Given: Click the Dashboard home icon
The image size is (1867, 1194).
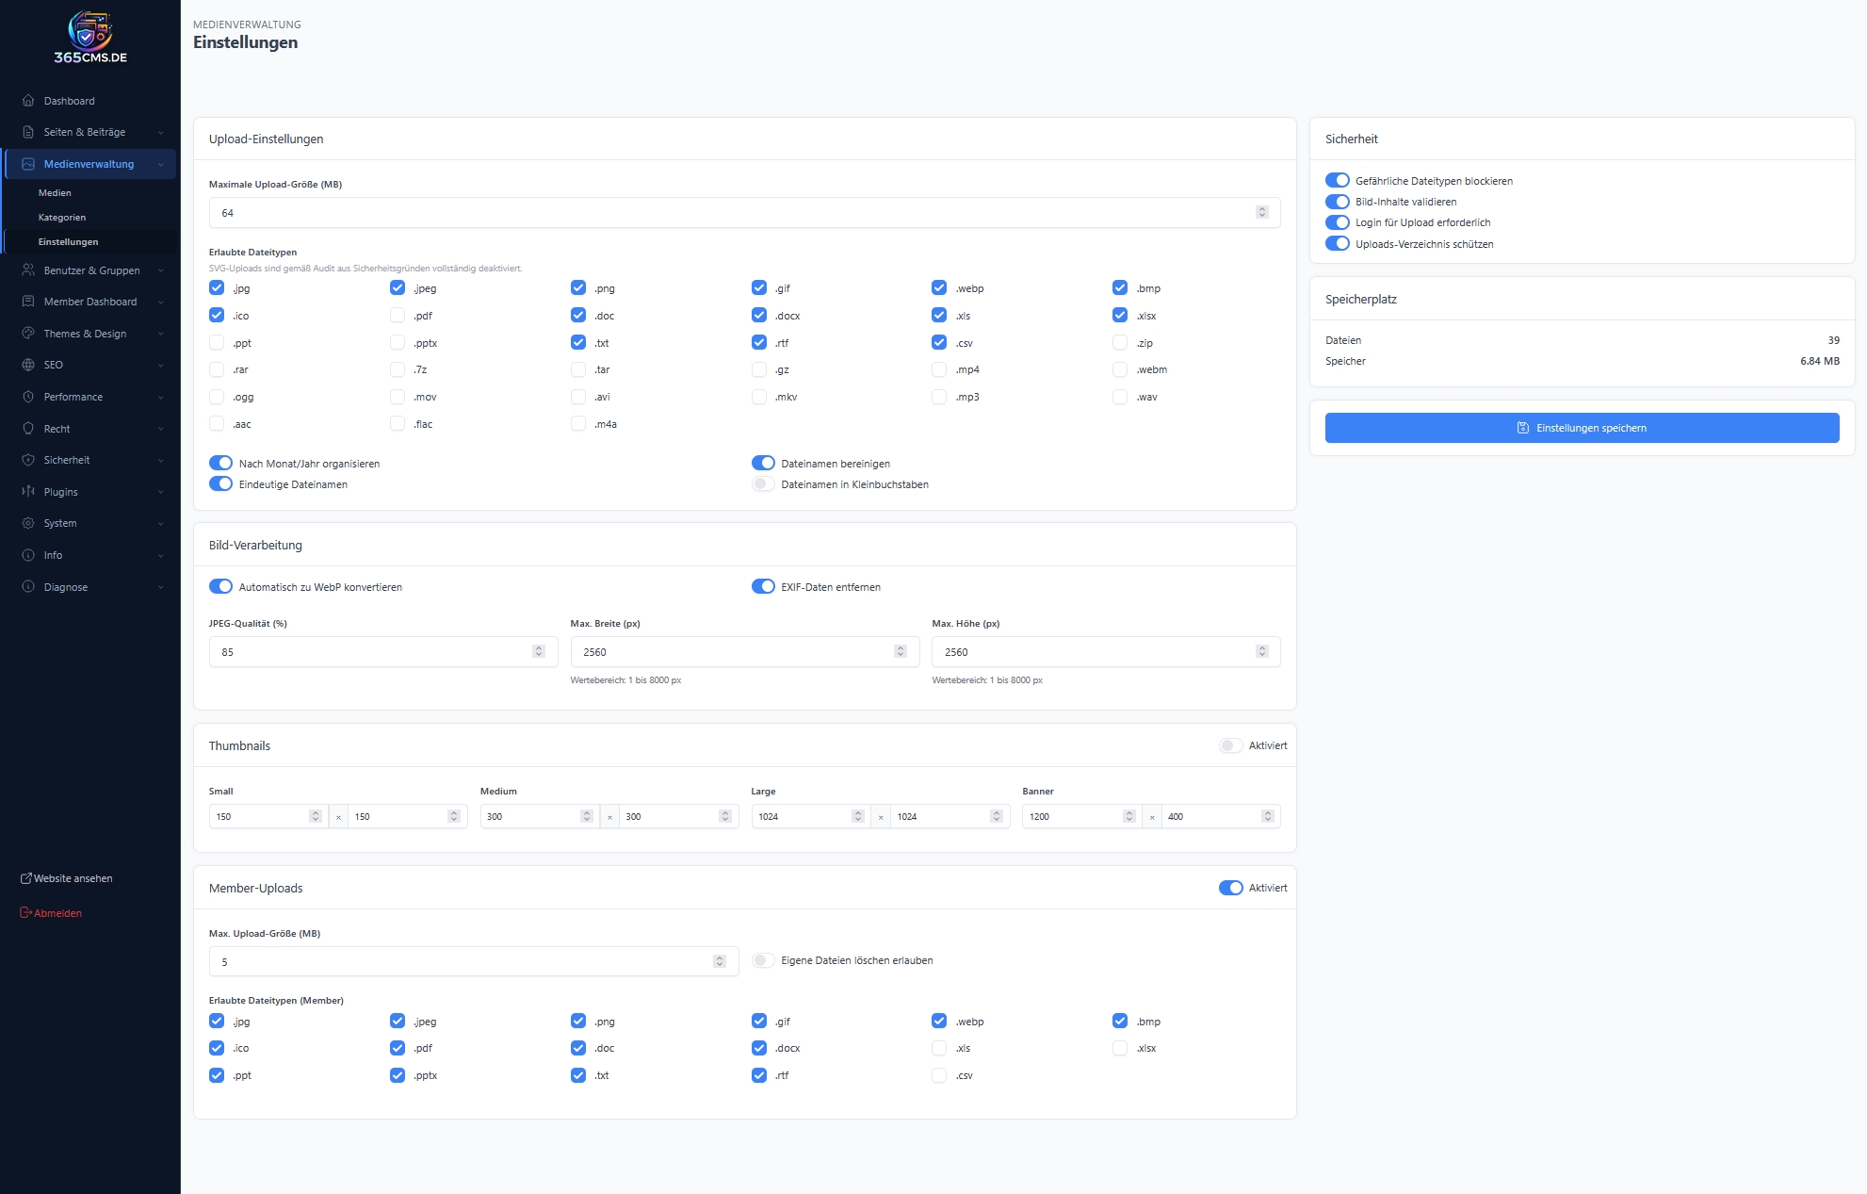Looking at the screenshot, I should [x=28, y=101].
